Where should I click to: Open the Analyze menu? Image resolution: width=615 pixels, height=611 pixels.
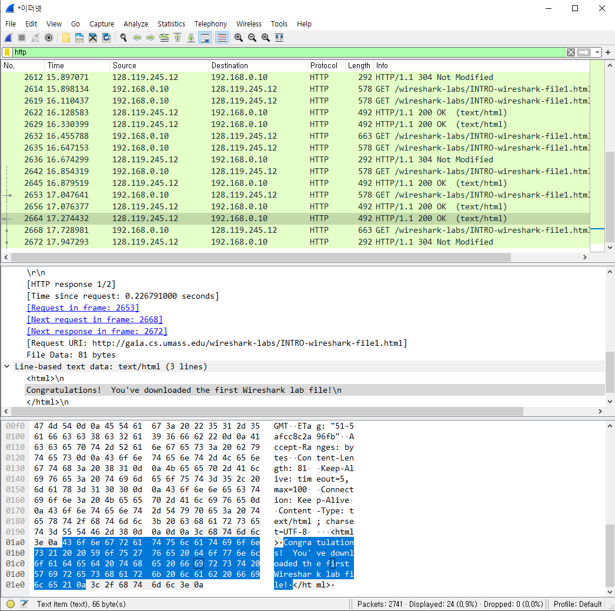tap(136, 24)
